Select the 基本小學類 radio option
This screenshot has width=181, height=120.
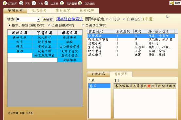pos(9,25)
